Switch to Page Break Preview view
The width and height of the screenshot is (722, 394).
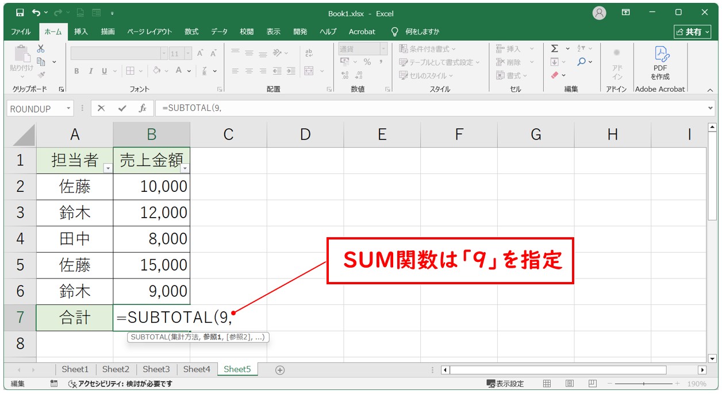tap(592, 384)
